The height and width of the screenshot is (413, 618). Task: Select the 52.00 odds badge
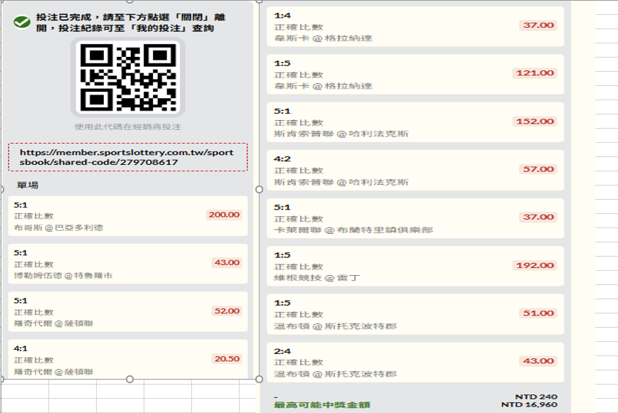pyautogui.click(x=227, y=311)
